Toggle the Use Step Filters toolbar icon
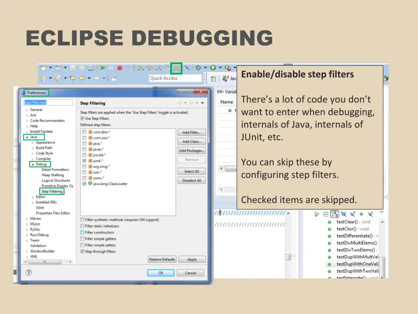Image resolution: width=418 pixels, height=314 pixels. tap(176, 68)
